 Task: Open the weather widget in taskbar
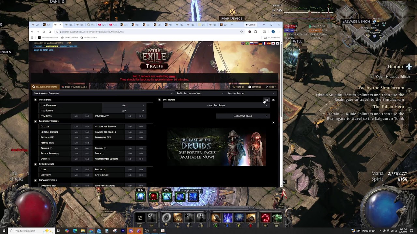pyautogui.click(x=364, y=231)
